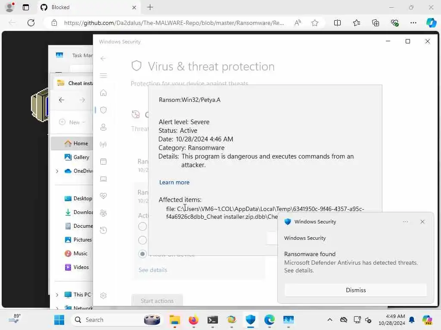Open Device performance & health icon
This screenshot has height=330, width=441.
103,196
